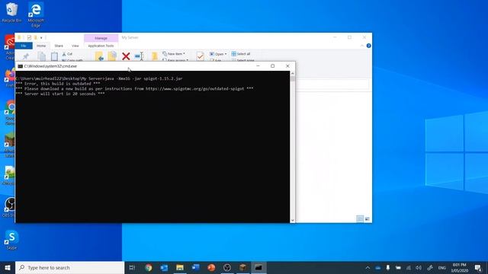The image size is (488, 274).
Task: Click cmd scrollbar up arrow
Action: [x=293, y=73]
